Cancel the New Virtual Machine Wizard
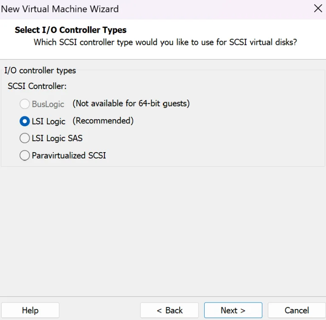The image size is (326, 320). (297, 310)
